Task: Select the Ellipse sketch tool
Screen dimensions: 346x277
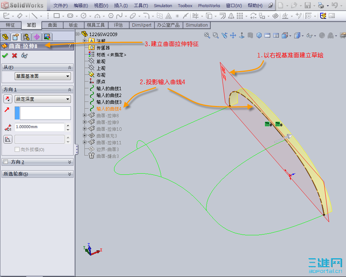Action: pyautogui.click(x=133, y=16)
